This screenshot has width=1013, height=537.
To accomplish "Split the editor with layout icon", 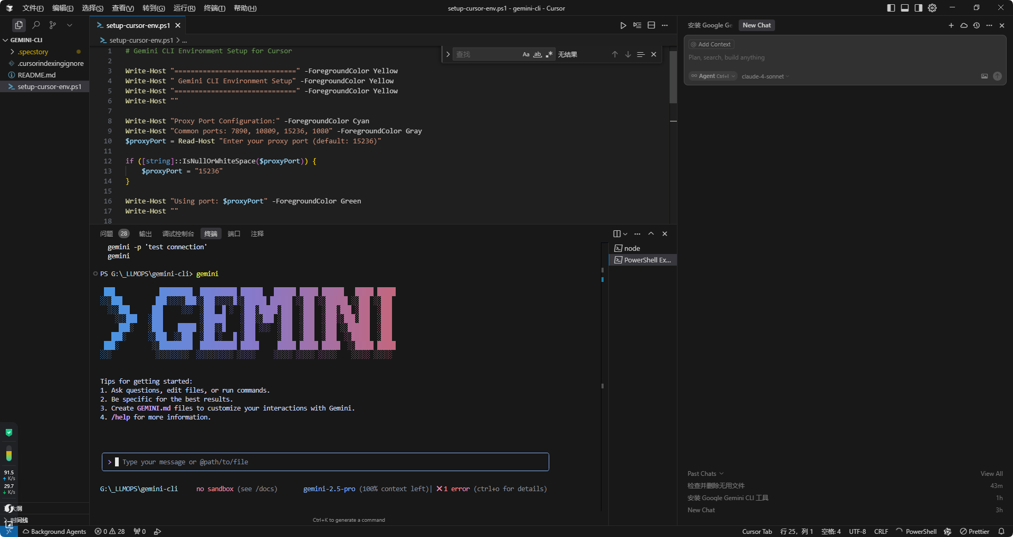I will click(651, 25).
